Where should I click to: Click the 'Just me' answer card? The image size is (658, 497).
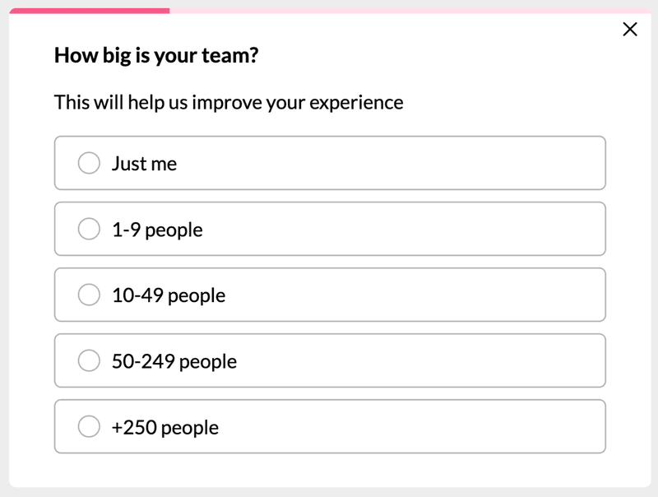click(329, 163)
